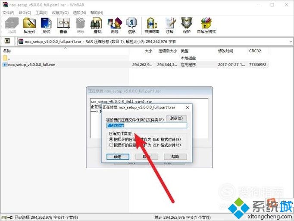Click the Extract To (解压到) toolbar icon
The image size is (294, 221).
[29, 26]
